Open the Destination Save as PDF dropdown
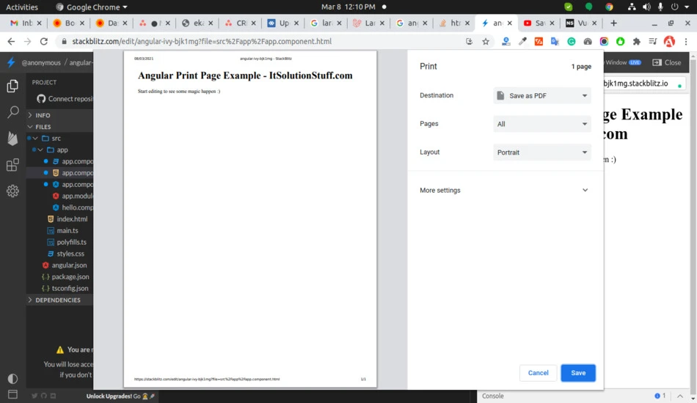 pos(542,95)
